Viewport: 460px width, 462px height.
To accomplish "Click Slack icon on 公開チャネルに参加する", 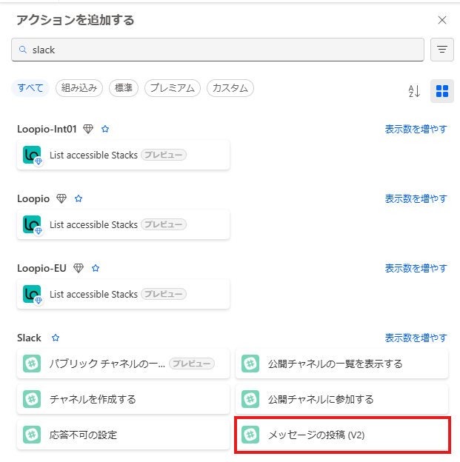I will (250, 399).
